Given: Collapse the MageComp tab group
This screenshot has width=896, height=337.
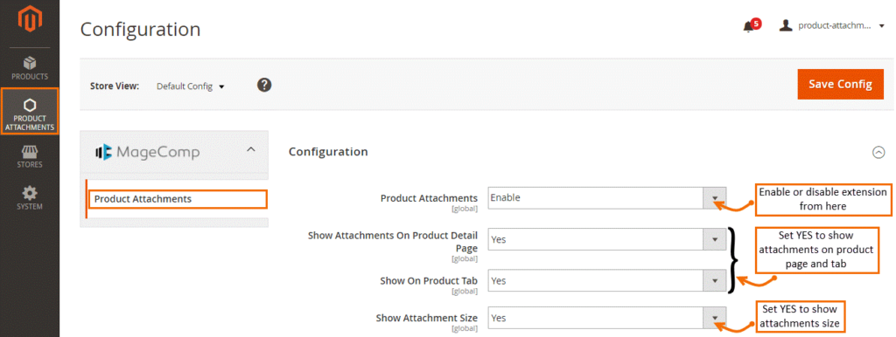Looking at the screenshot, I should point(249,149).
